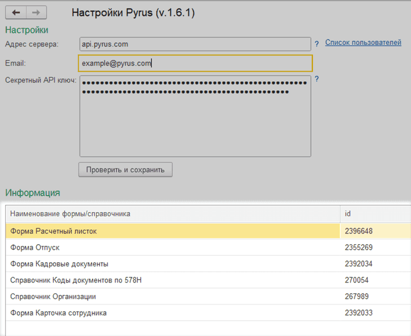The image size is (411, 336).
Task: Click id cell 2355269
Action: coord(359,247)
